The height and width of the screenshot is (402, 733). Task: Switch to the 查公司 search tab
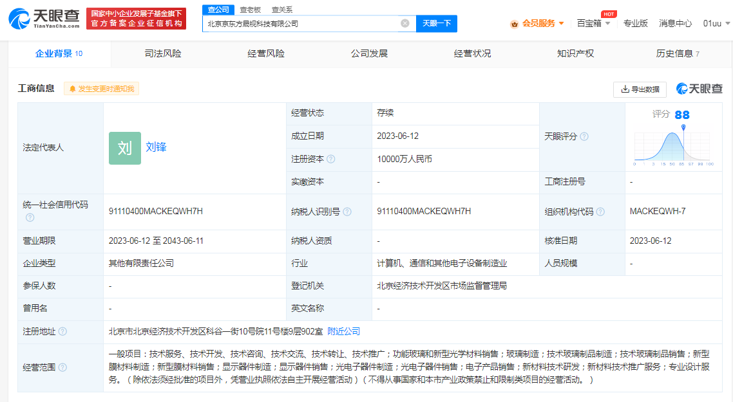218,10
